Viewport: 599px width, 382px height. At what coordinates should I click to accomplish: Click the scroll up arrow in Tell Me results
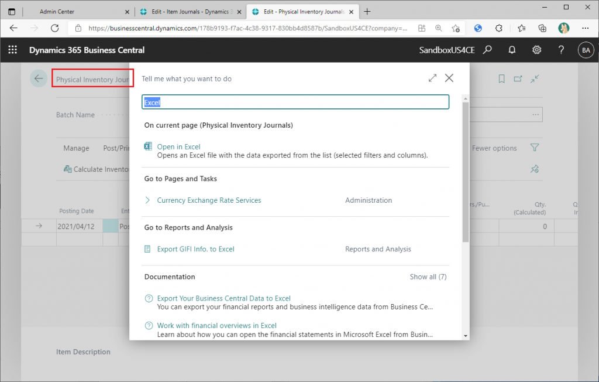click(x=465, y=99)
